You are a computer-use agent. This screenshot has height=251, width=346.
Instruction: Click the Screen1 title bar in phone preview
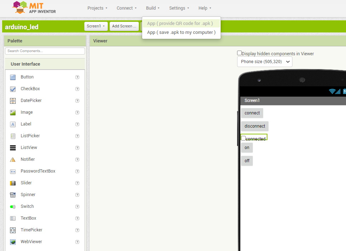click(x=293, y=101)
